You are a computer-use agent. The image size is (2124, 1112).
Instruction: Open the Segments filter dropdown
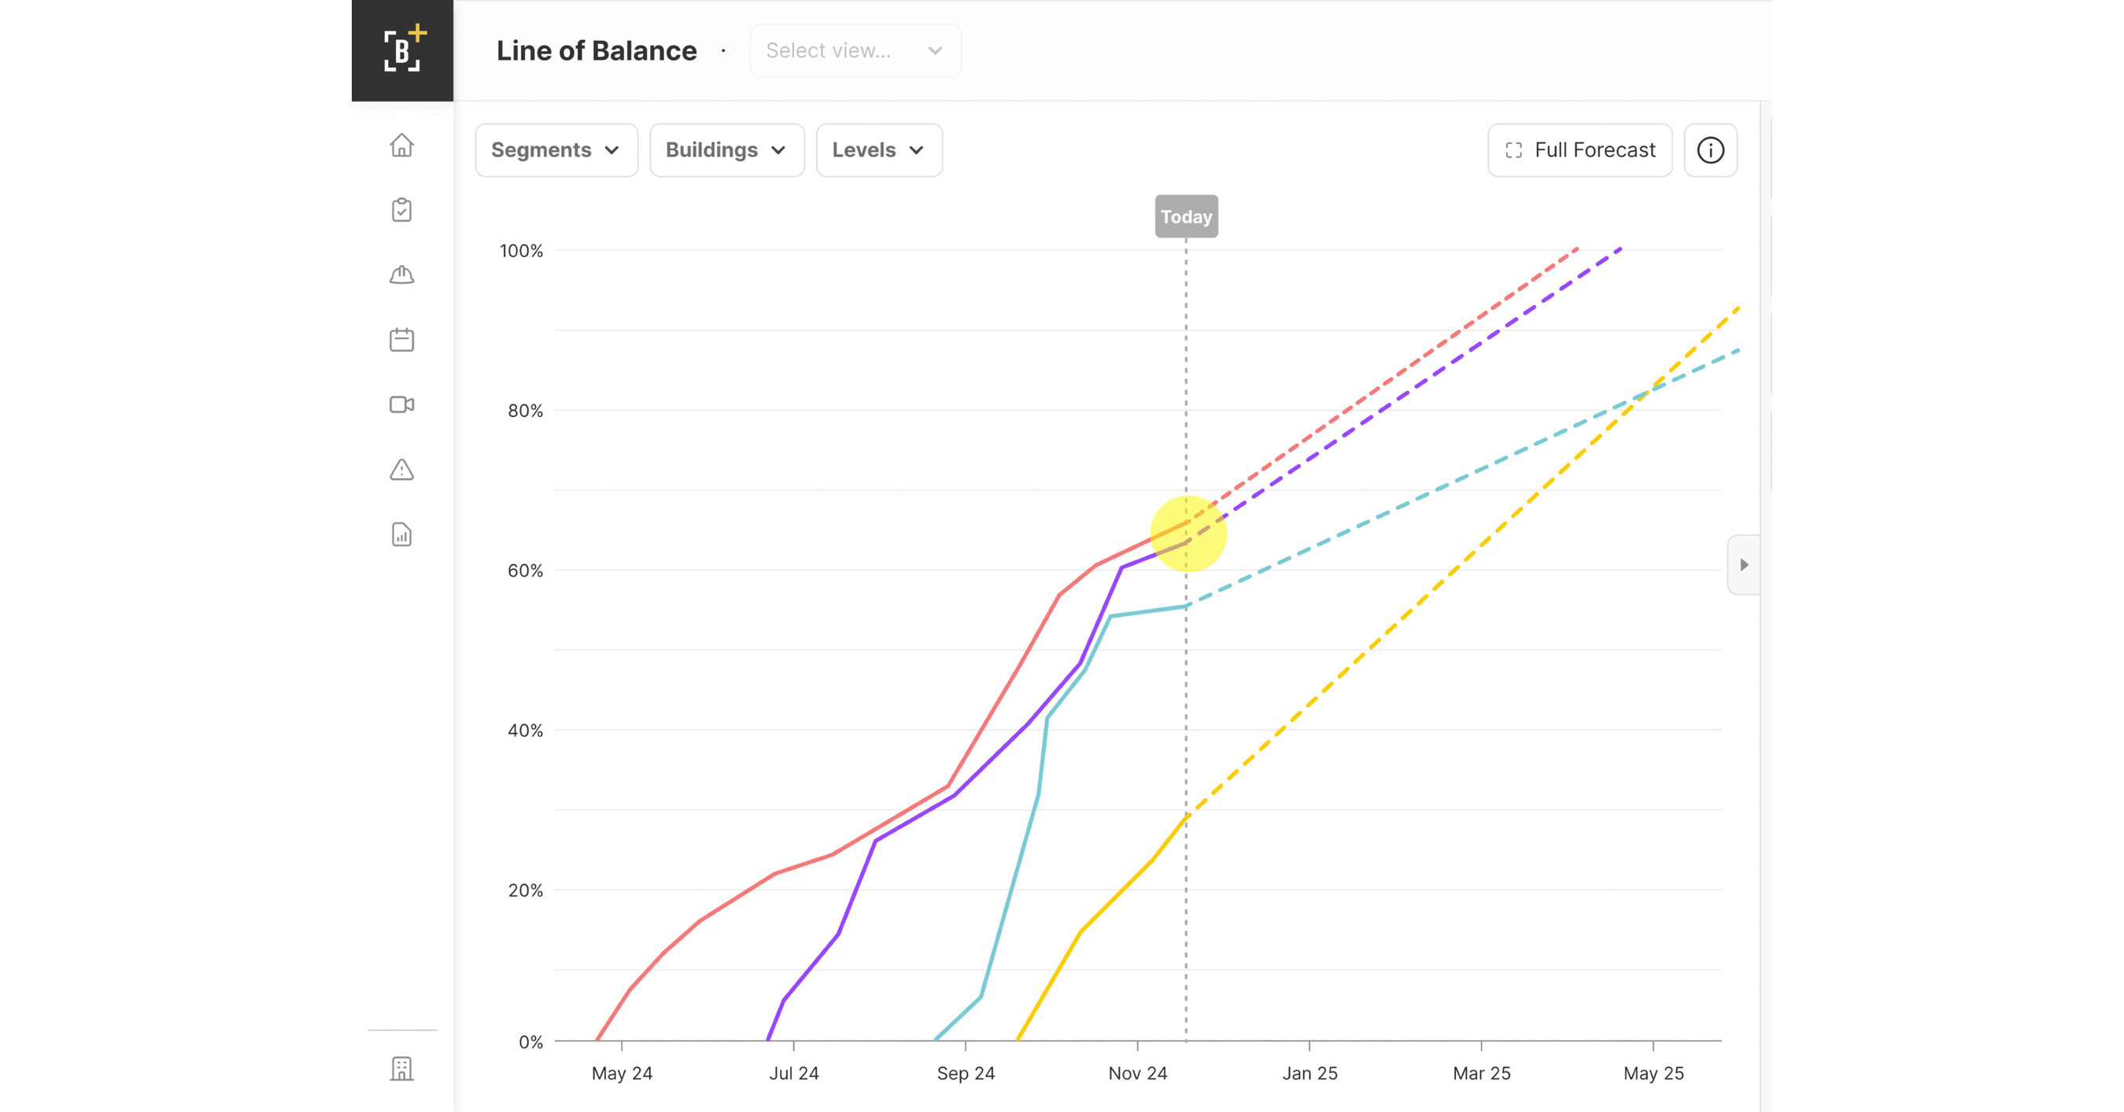click(x=556, y=150)
